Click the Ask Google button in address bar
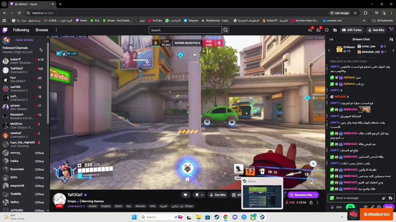396x222 pixels. [x=340, y=13]
